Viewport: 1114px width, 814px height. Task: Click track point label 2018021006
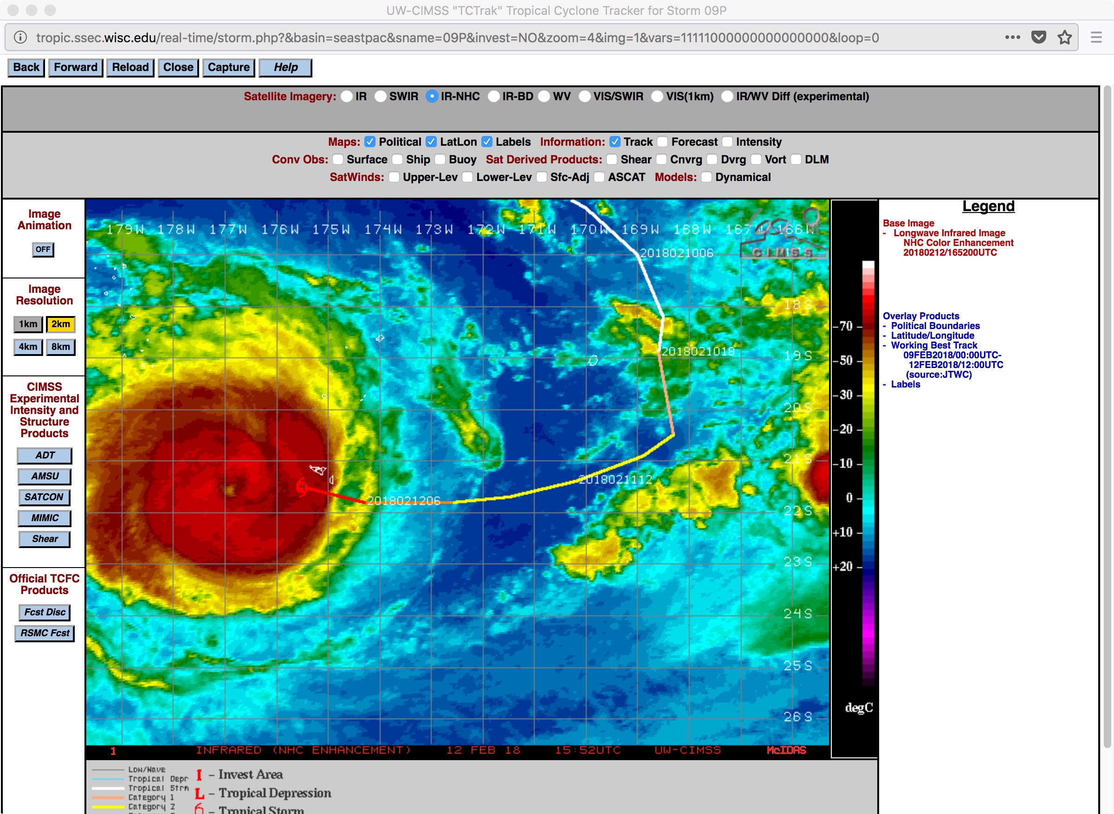676,253
